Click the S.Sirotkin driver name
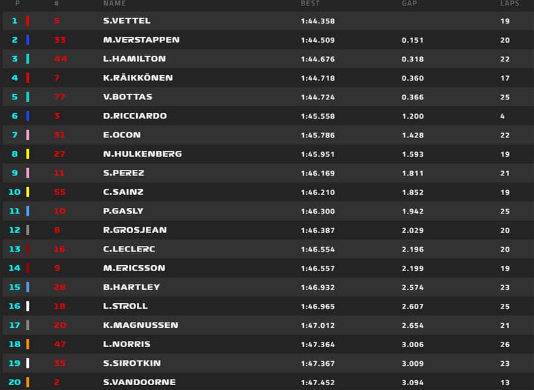 click(132, 363)
